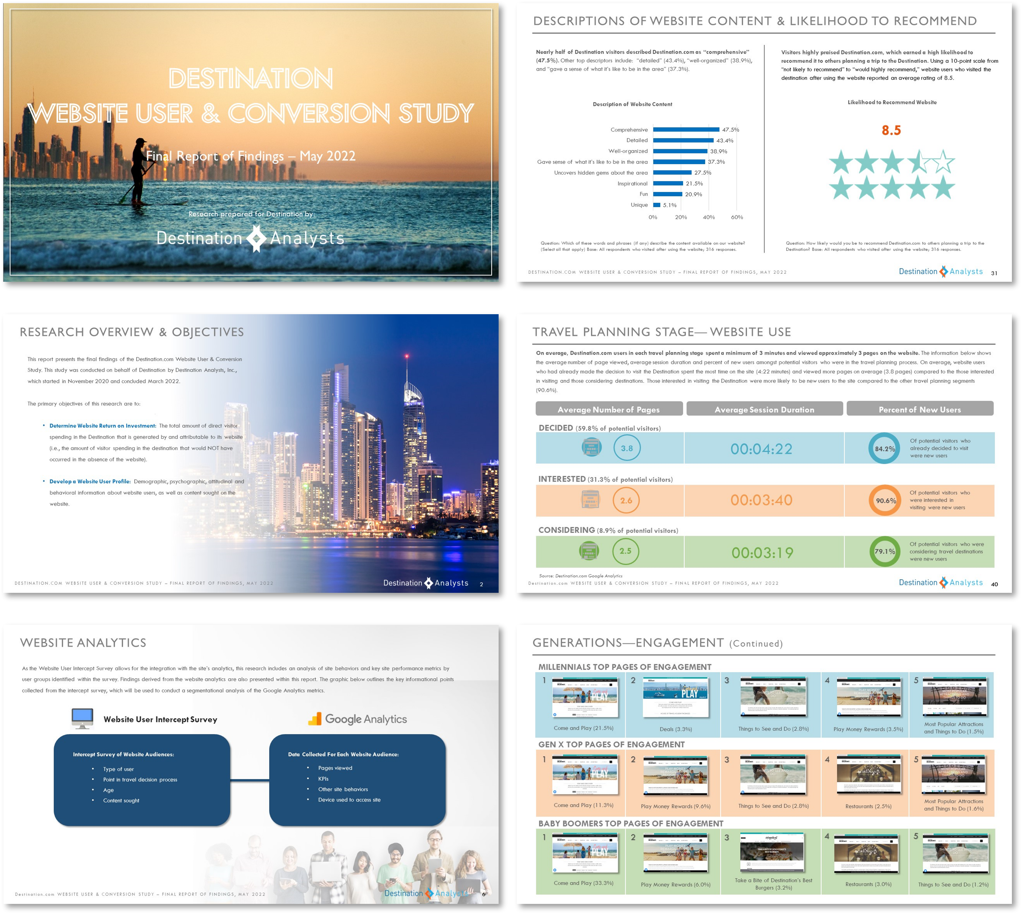
Task: Click the Unique 5.1% bar
Action: [x=656, y=205]
